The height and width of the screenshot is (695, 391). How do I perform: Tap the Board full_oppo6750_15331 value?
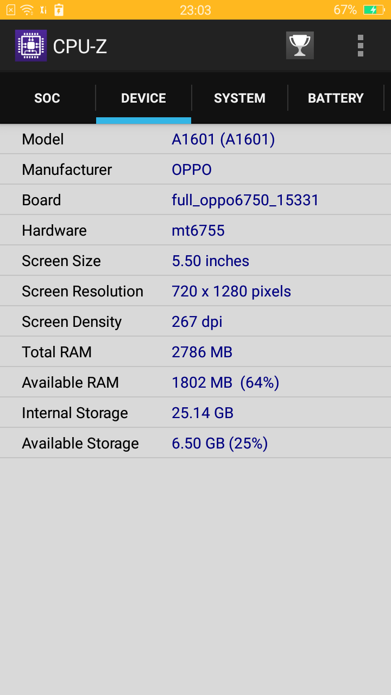(x=245, y=200)
